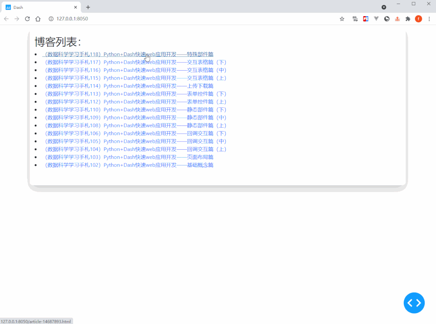This screenshot has width=436, height=324.
Task: Open article 117 交互表格篇（下）link
Action: coord(136,62)
